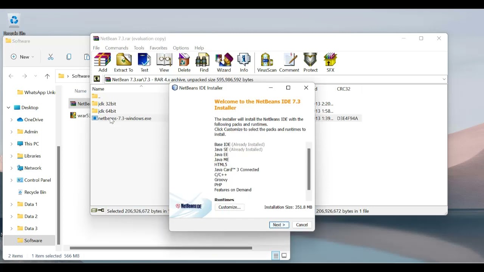Click the Add icon in WinRAR toolbar
This screenshot has height=272, width=484.
102,63
